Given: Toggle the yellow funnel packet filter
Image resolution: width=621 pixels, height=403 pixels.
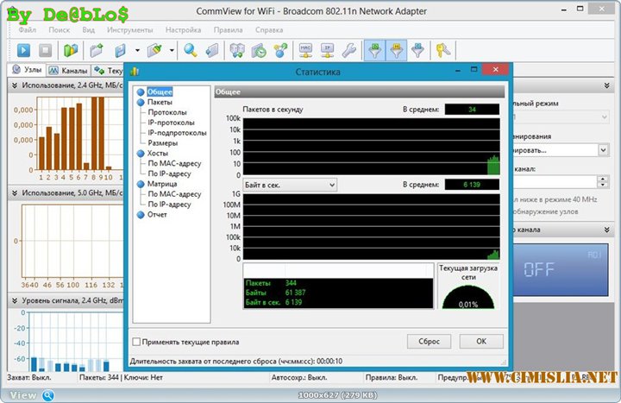Looking at the screenshot, I should pos(397,50).
